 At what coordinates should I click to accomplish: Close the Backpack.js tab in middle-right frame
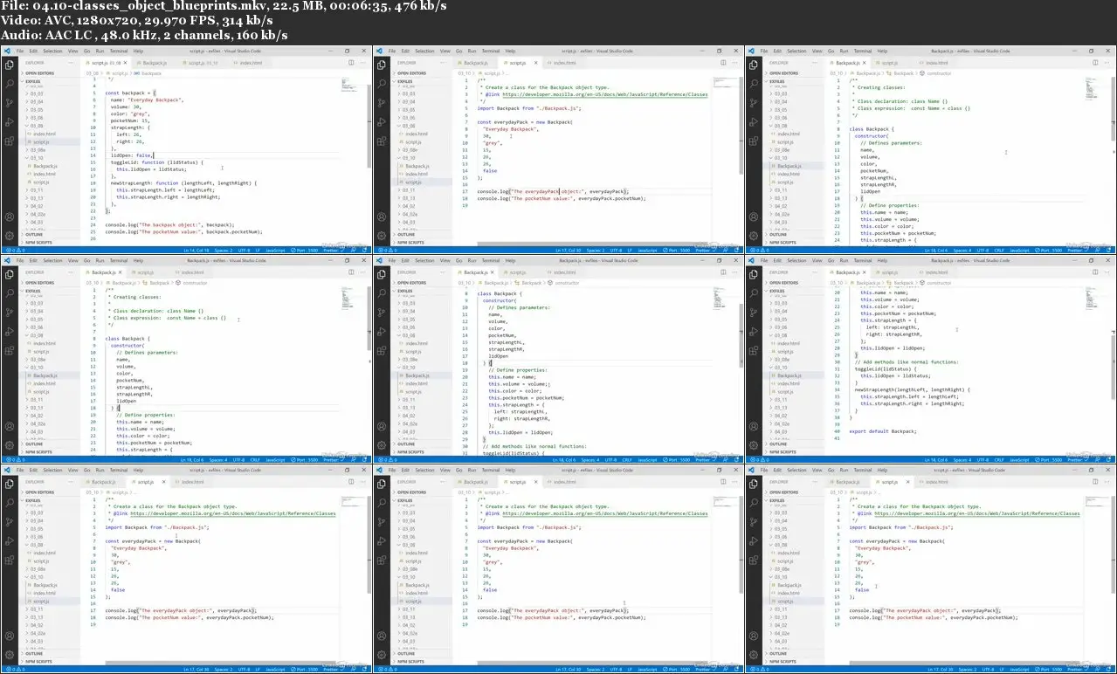(x=864, y=272)
